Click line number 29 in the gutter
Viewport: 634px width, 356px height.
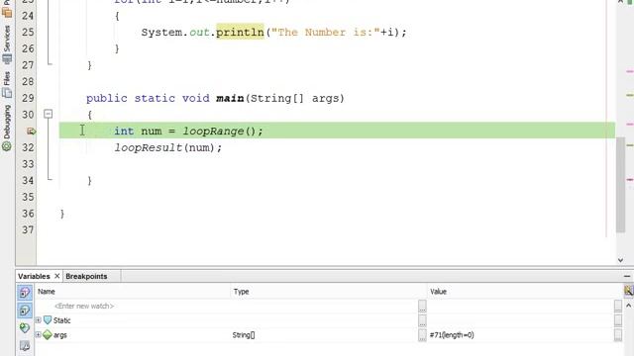(x=28, y=98)
